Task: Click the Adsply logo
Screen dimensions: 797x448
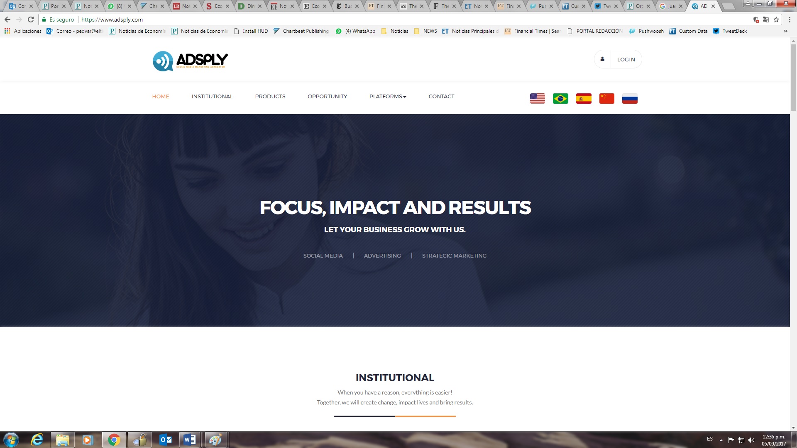Action: tap(190, 61)
